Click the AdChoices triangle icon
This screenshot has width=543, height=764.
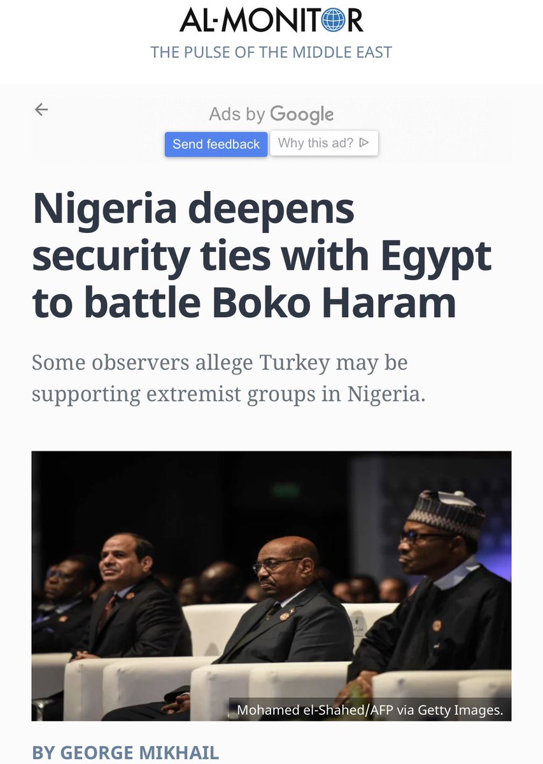coord(364,143)
